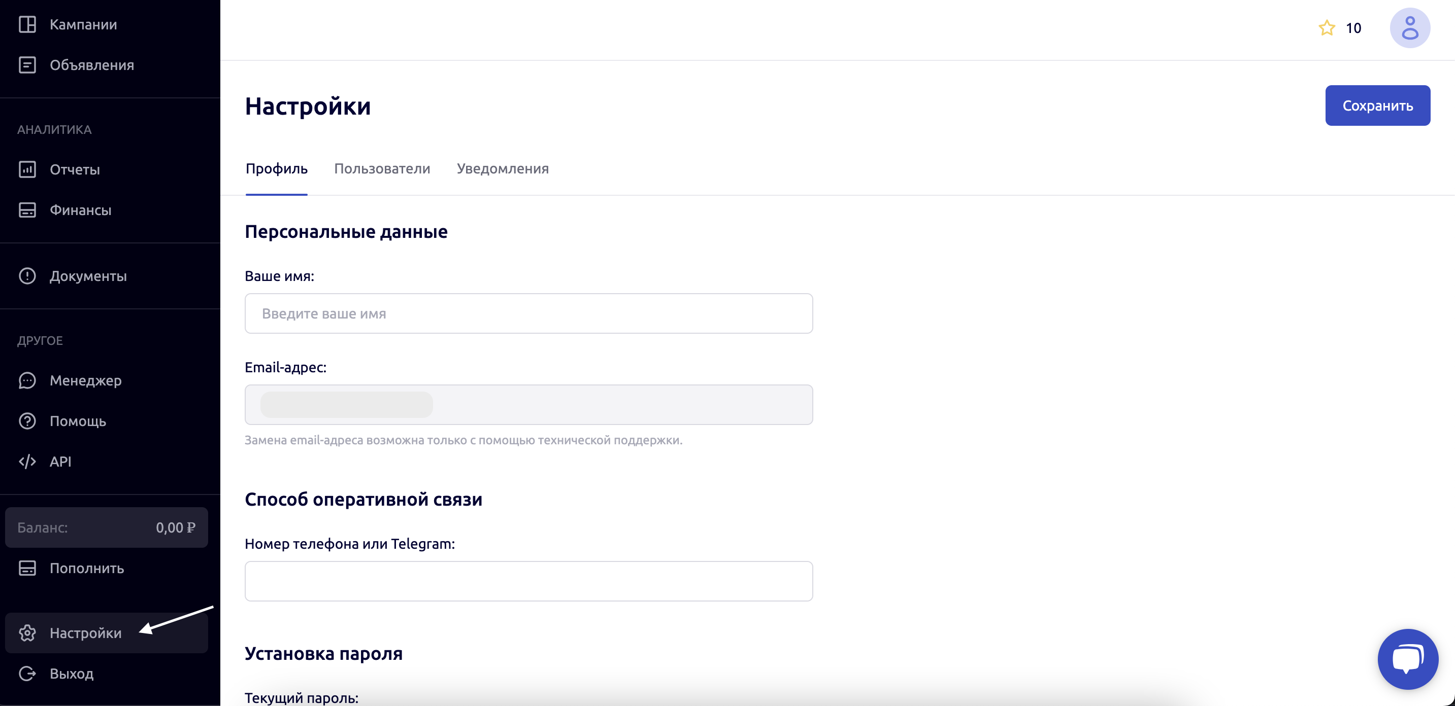Viewport: 1455px width, 706px height.
Task: Click the Настройки page title
Action: coord(308,106)
